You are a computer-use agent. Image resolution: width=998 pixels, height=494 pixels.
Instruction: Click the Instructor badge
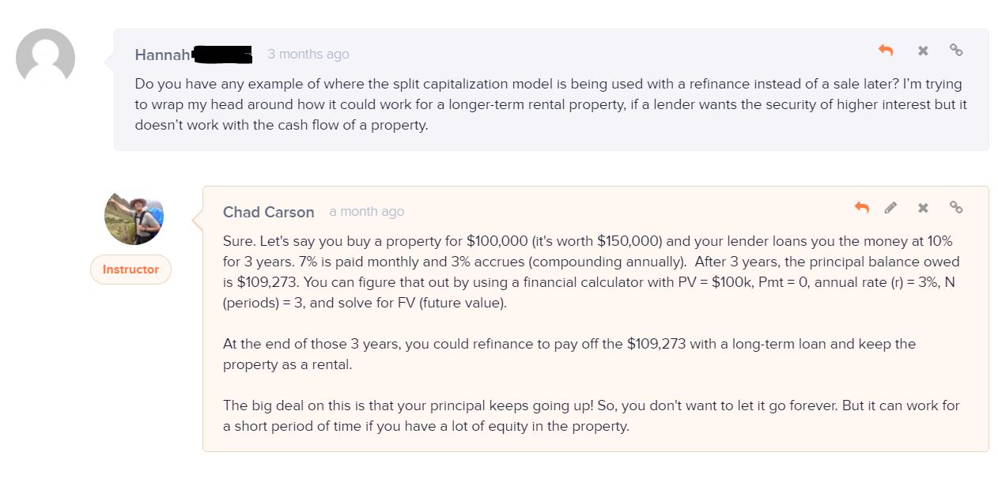[130, 270]
